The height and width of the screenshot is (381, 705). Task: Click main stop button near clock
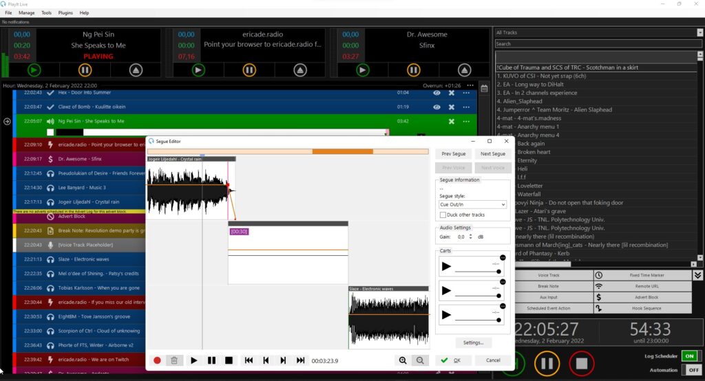tap(581, 363)
